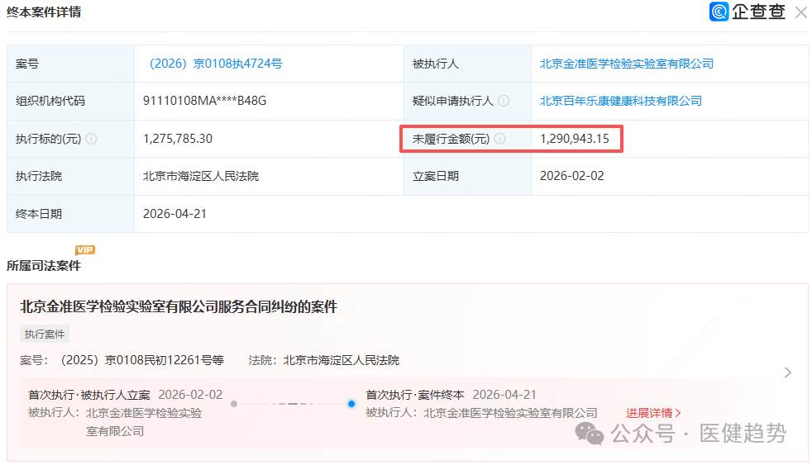Open the 服务合同纠纷的案件 title
This screenshot has height=465, width=812.
click(179, 306)
